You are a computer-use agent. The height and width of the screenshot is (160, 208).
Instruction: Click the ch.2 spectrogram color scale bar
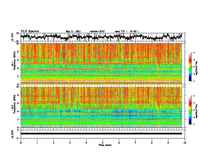pos(190,110)
